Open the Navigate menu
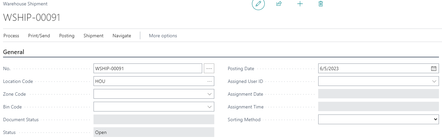Screen dimensions: 442x139 (122, 36)
